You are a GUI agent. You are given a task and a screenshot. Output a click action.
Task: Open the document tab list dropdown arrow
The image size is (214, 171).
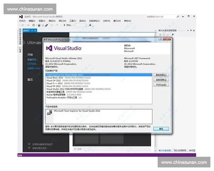156,31
